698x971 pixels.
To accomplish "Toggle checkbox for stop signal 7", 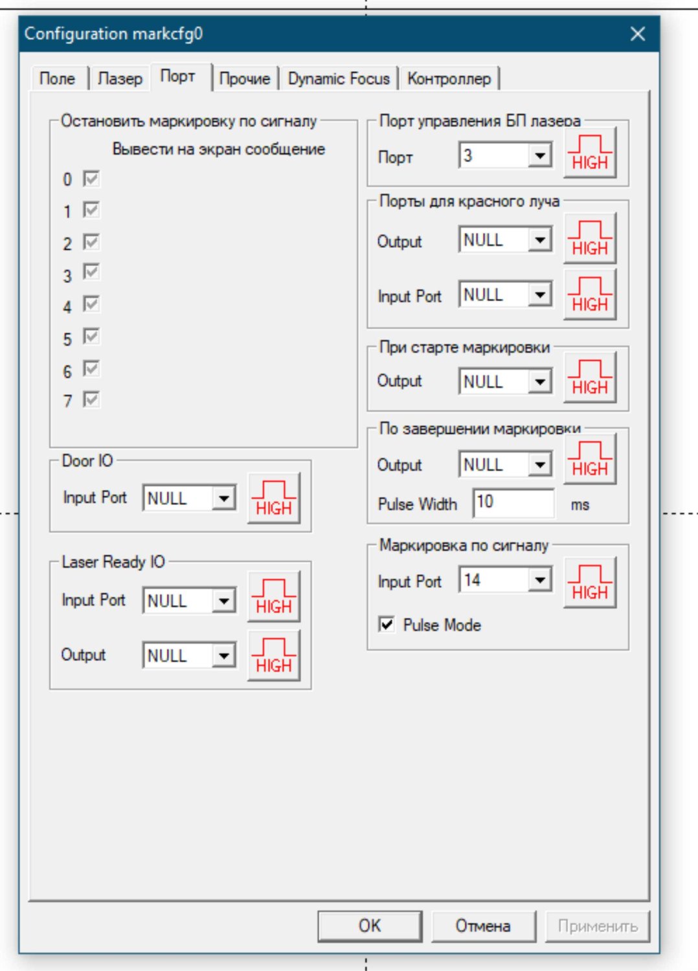I will [91, 399].
